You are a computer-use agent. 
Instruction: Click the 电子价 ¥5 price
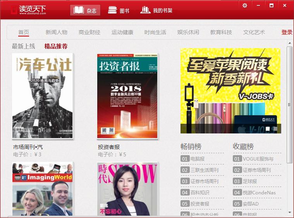112,154
